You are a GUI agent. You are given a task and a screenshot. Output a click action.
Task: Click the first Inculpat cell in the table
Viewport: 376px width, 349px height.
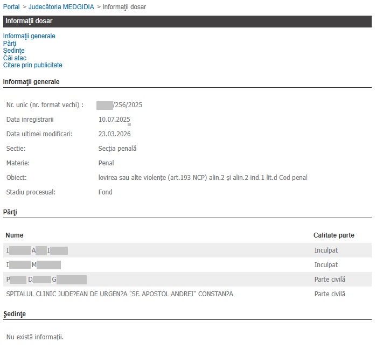point(326,250)
